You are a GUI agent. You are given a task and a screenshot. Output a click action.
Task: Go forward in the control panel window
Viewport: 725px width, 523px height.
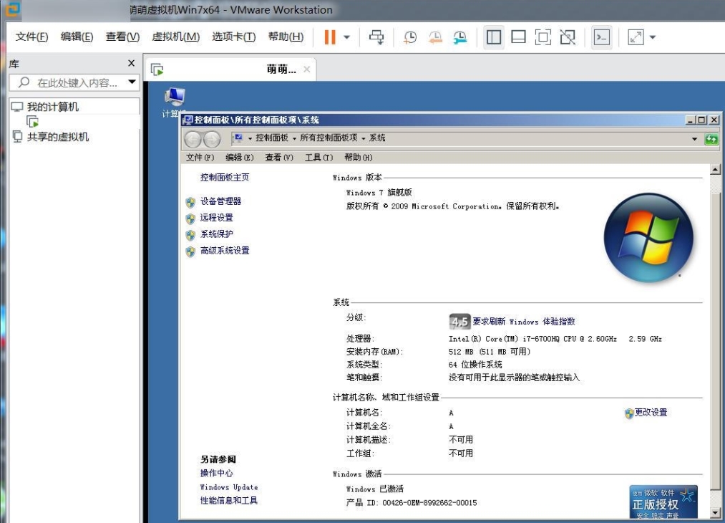click(212, 139)
